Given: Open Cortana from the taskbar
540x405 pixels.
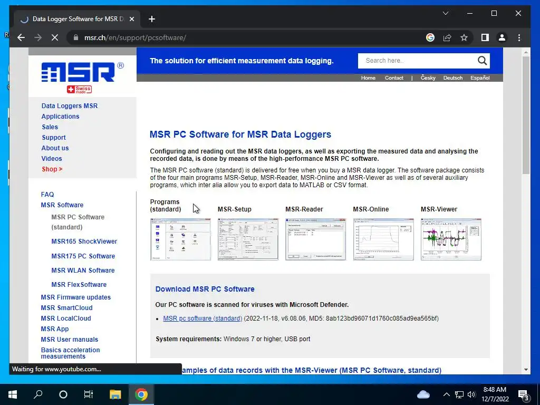Looking at the screenshot, I should tap(63, 394).
